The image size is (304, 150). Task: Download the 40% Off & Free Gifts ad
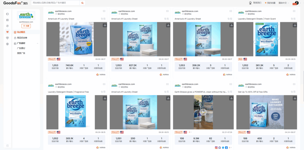[295, 98]
